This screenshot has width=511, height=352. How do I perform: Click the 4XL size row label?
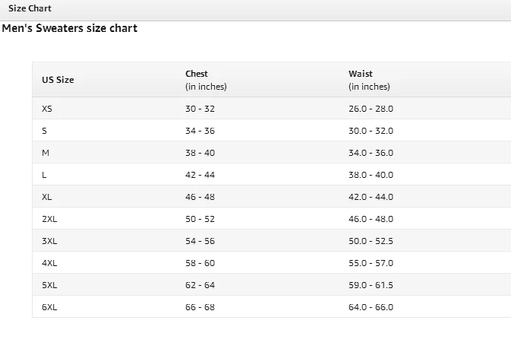point(49,263)
